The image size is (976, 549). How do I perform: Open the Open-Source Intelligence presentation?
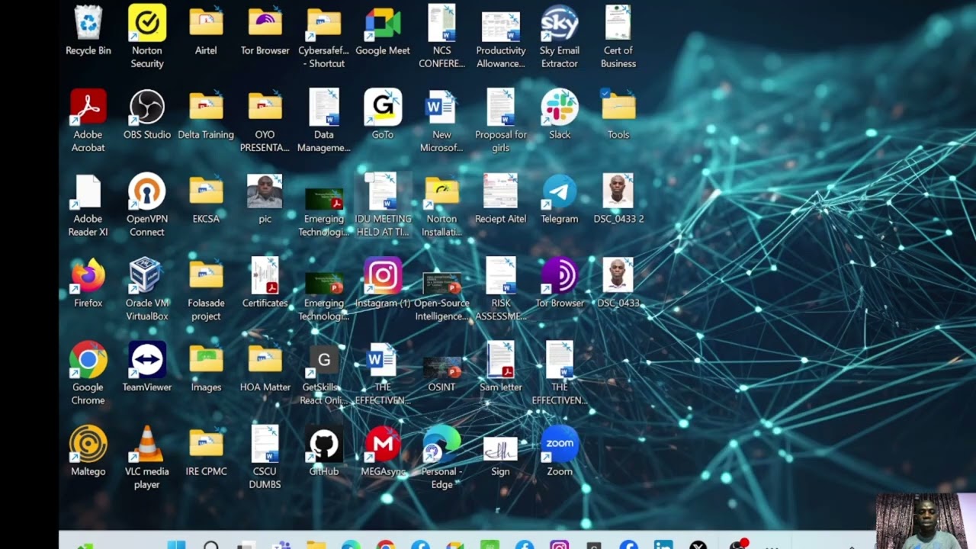click(x=441, y=282)
